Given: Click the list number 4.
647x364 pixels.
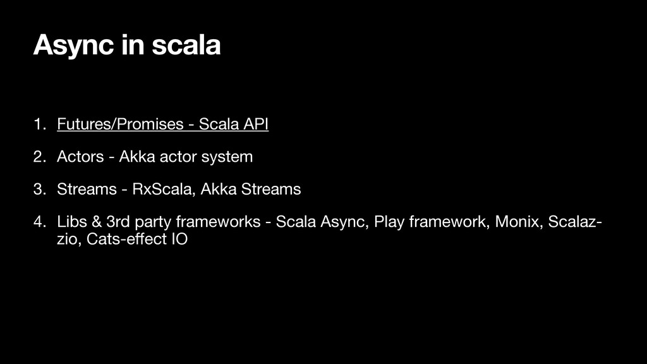Looking at the screenshot, I should click(40, 222).
